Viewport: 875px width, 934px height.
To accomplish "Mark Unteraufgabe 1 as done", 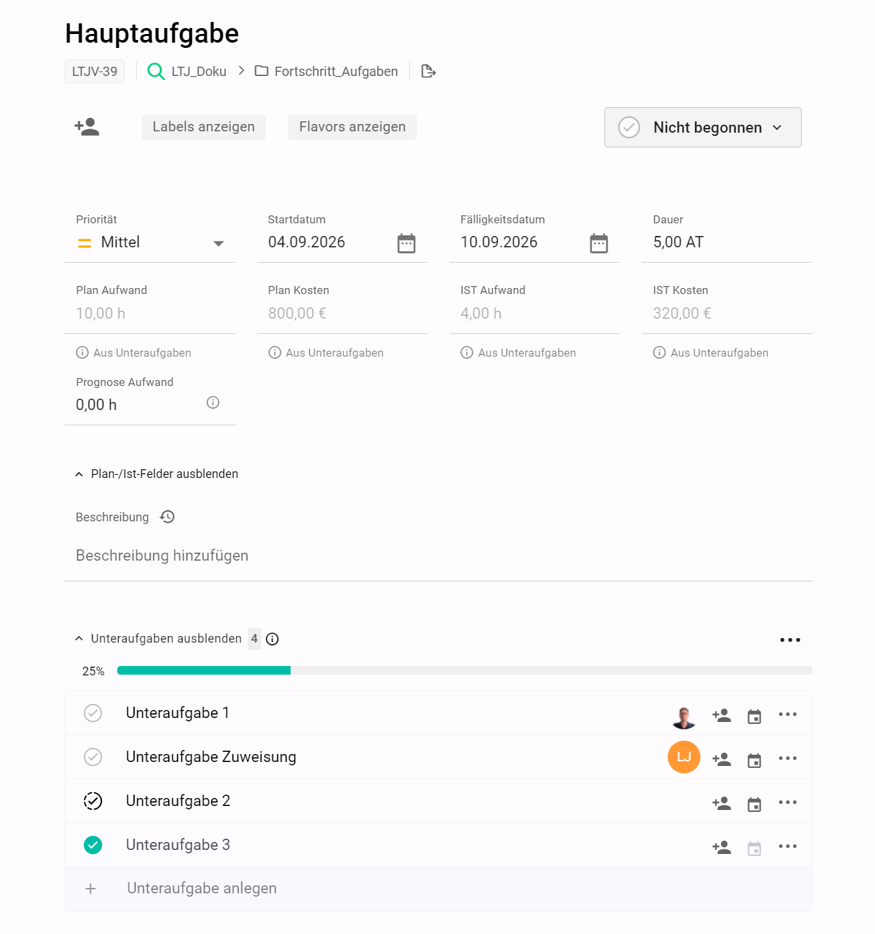I will click(x=93, y=713).
